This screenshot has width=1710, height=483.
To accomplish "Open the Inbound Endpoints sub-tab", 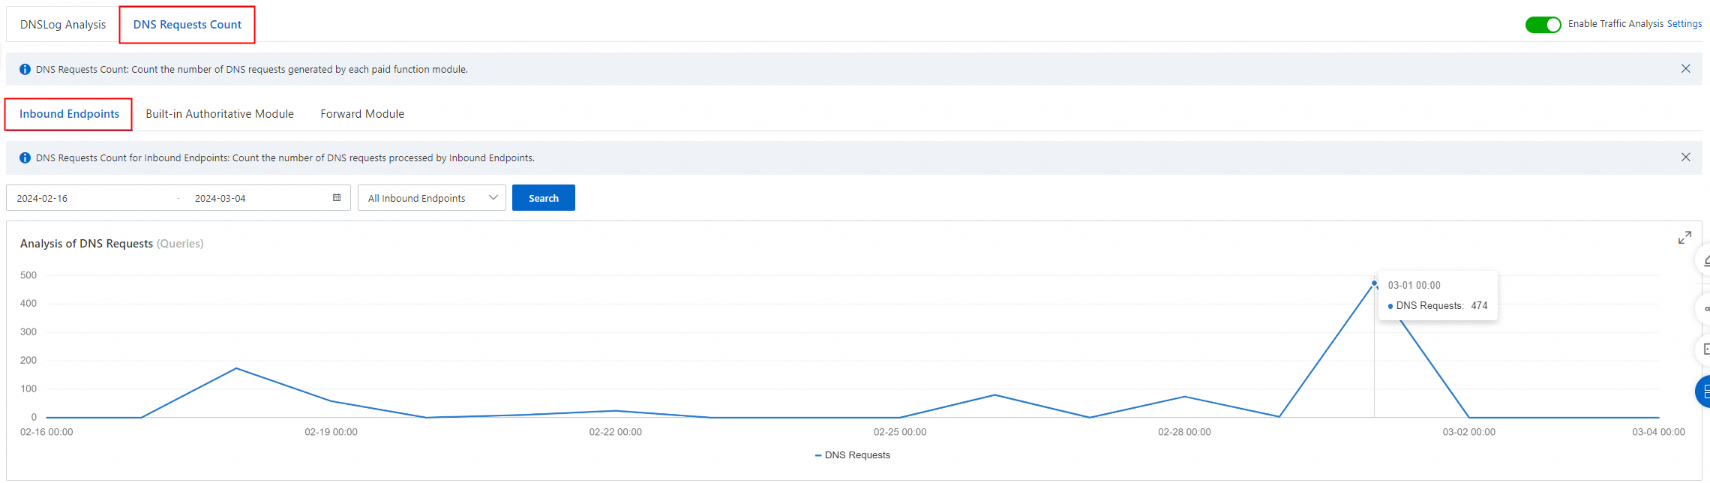I will click(x=69, y=114).
